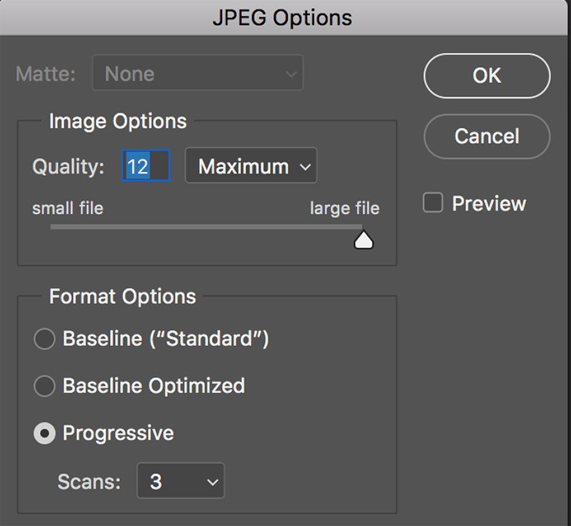Click the Image Options group heading

[117, 121]
